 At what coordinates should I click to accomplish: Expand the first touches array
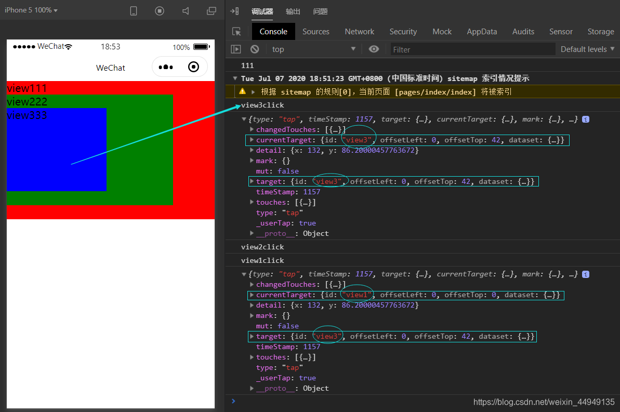pos(252,202)
